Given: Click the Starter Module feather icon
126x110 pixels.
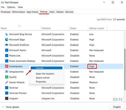Looking at the screenshot, I should (7, 82).
